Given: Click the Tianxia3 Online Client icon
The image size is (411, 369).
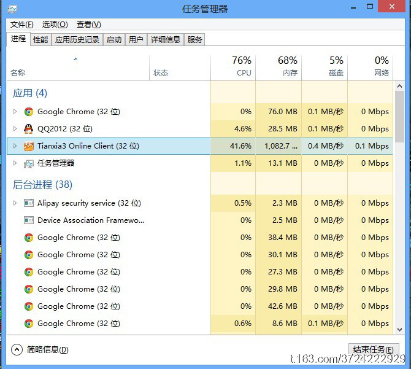Looking at the screenshot, I should click(29, 146).
